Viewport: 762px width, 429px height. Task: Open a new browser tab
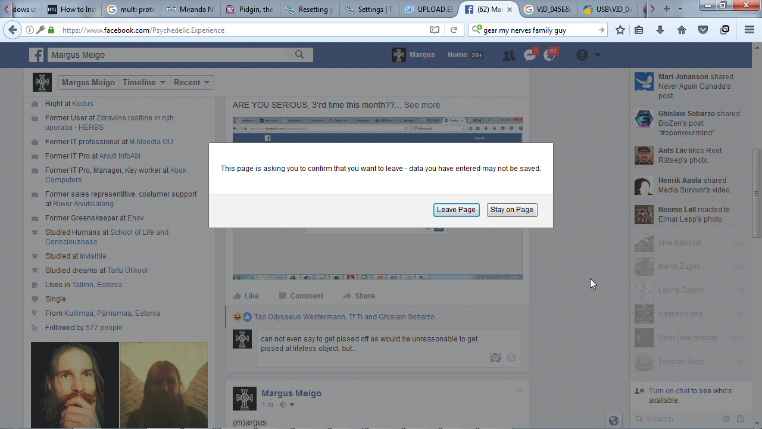667,9
